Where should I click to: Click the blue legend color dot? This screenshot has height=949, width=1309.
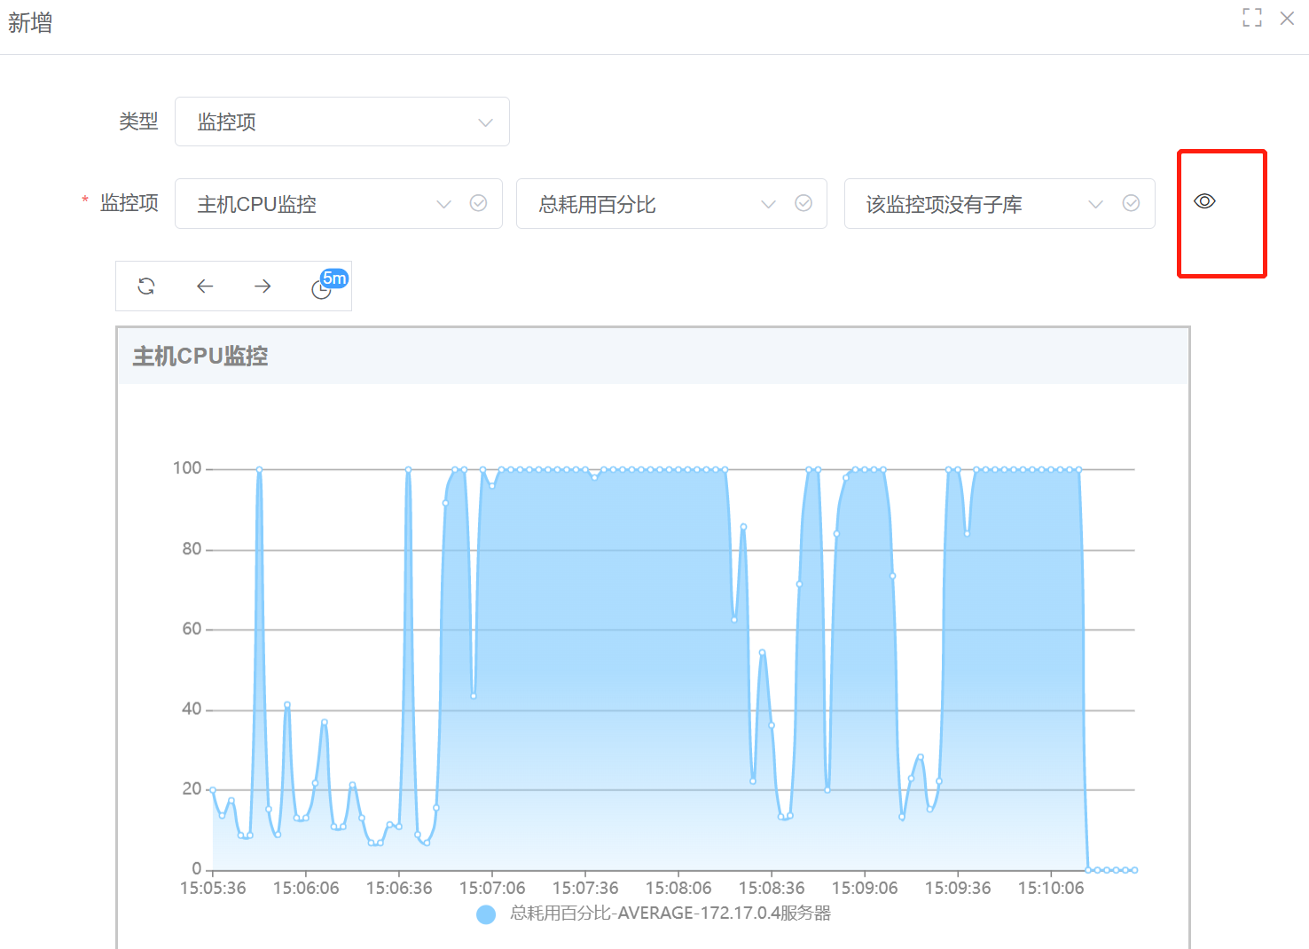tap(486, 914)
